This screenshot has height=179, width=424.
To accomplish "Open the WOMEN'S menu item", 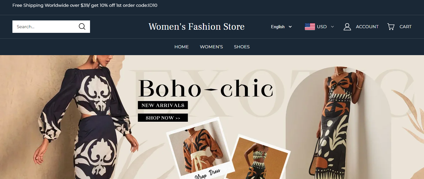I will pyautogui.click(x=211, y=47).
